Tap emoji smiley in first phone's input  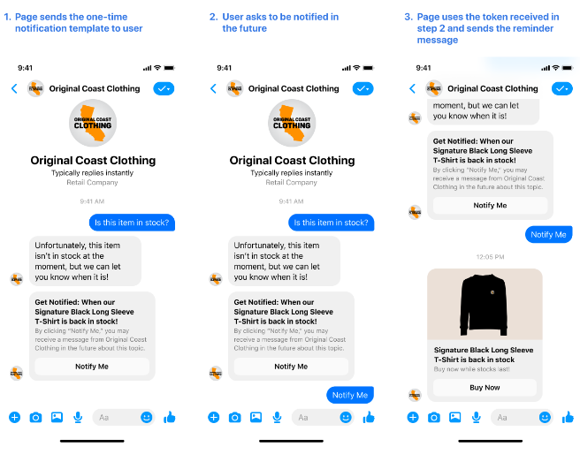(147, 418)
